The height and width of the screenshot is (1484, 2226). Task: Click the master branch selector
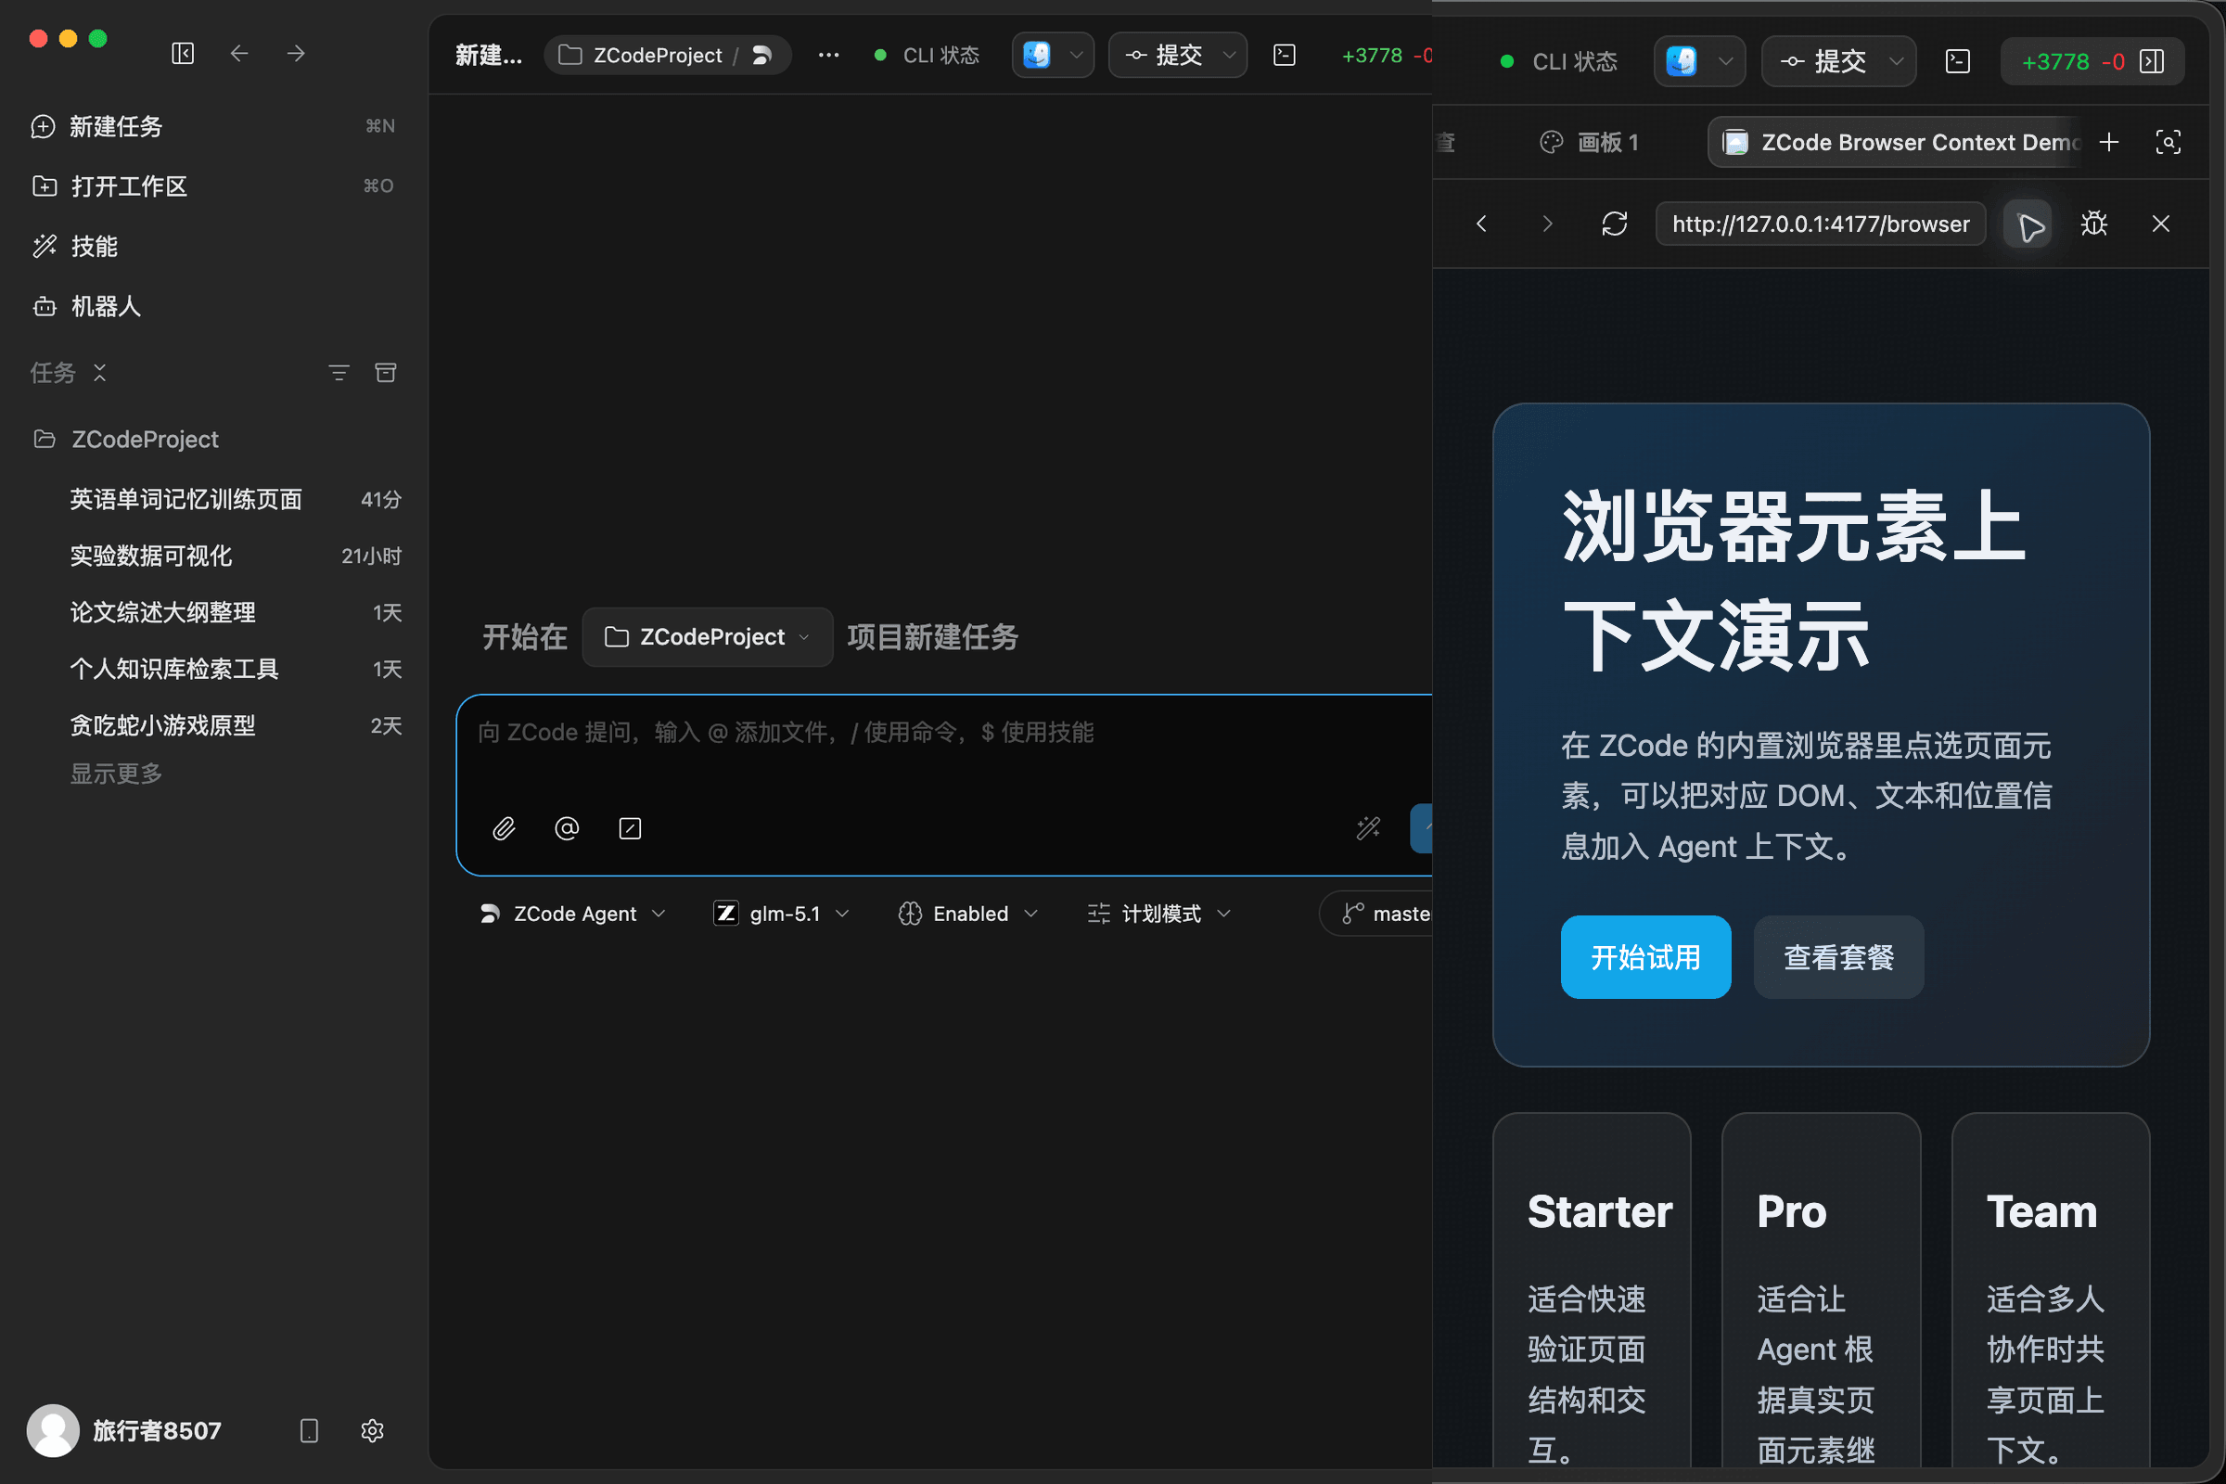click(x=1377, y=914)
